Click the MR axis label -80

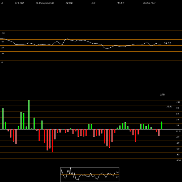point(178,155)
